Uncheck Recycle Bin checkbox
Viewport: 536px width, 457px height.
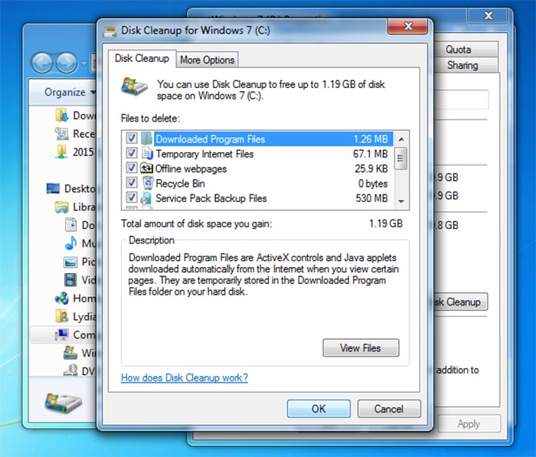pos(132,182)
